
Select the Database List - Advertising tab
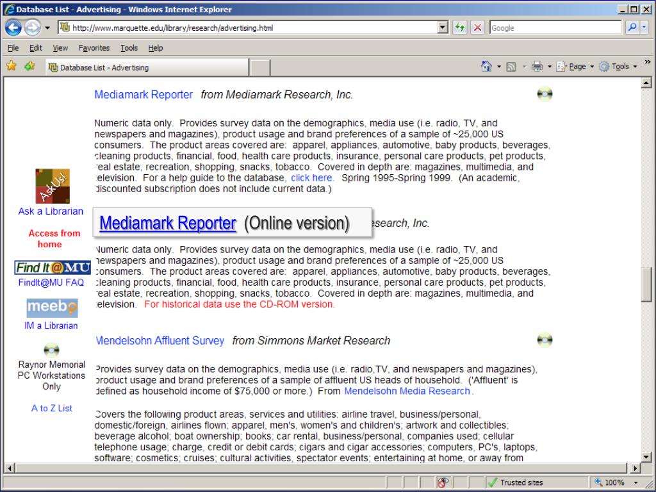pos(147,67)
